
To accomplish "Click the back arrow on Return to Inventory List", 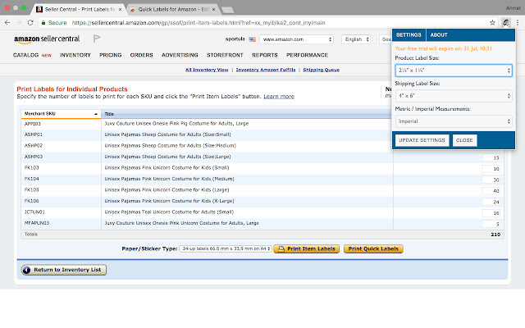I will [27, 270].
